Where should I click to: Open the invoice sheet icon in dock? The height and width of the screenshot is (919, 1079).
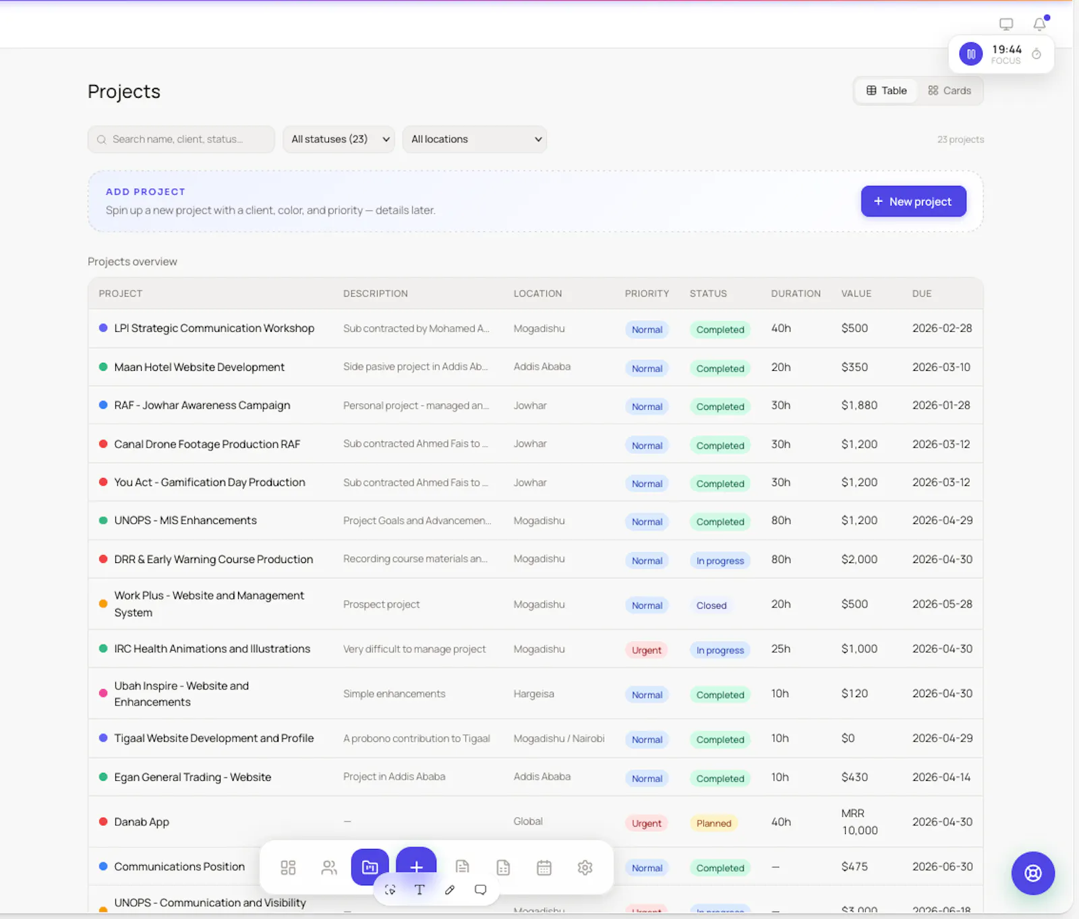(503, 867)
